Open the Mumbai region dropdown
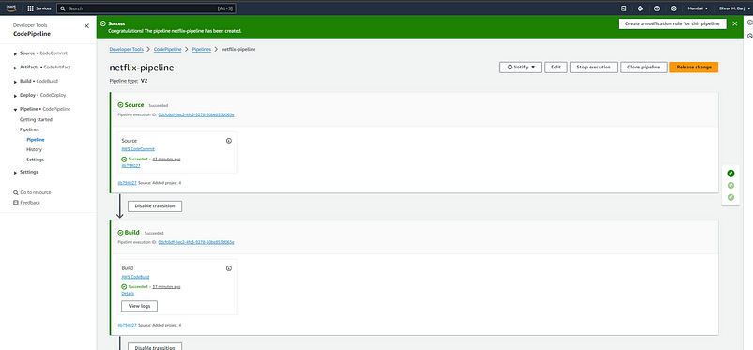 [x=698, y=8]
